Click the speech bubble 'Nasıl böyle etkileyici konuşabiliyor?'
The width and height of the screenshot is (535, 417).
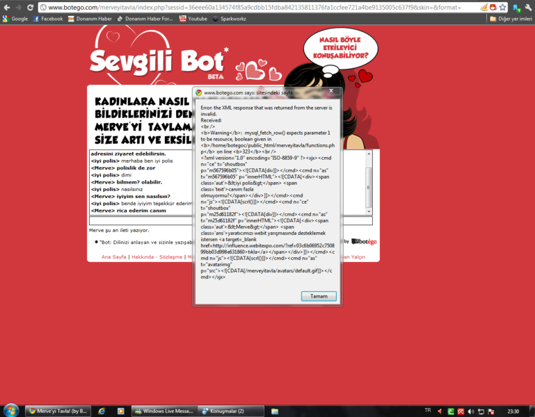click(x=340, y=48)
